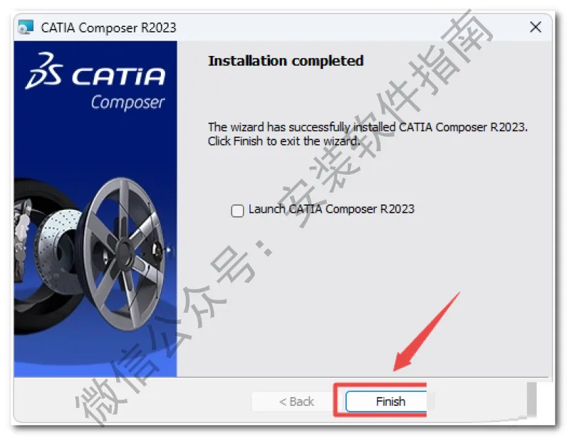Click the Click Finish to exit instruction line
The image size is (567, 437).
click(284, 141)
